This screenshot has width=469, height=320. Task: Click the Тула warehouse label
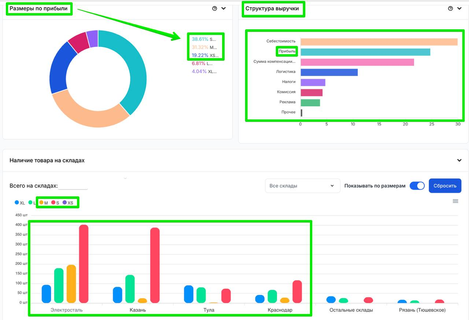(x=209, y=310)
